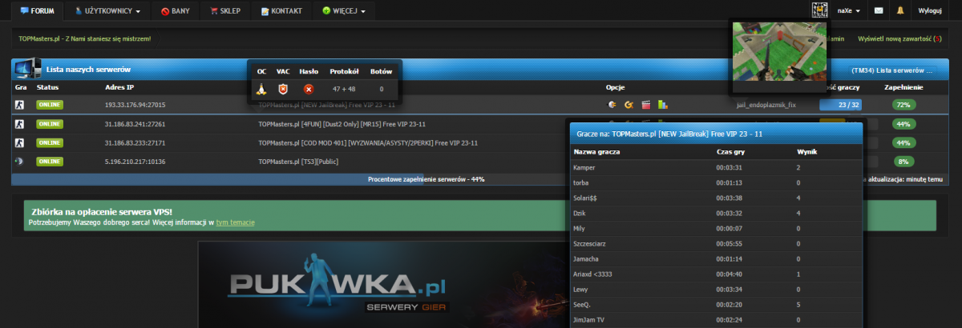Open the PUKAWKA.pl banner advertisement
The width and height of the screenshot is (962, 328).
(x=481, y=285)
